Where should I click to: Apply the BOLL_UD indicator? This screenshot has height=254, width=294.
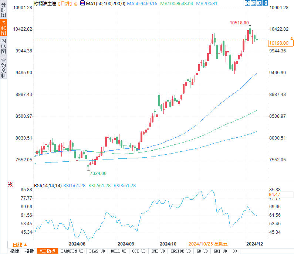118,251
